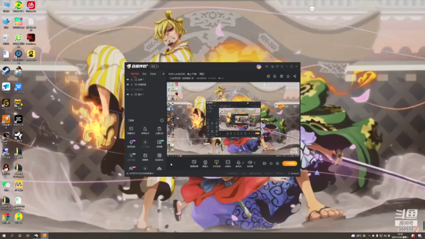Open the bell notifications above the preview
Viewport: 425px width, 239px height.
288,76
